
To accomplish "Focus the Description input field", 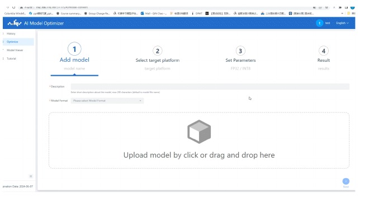I will coord(210,86).
